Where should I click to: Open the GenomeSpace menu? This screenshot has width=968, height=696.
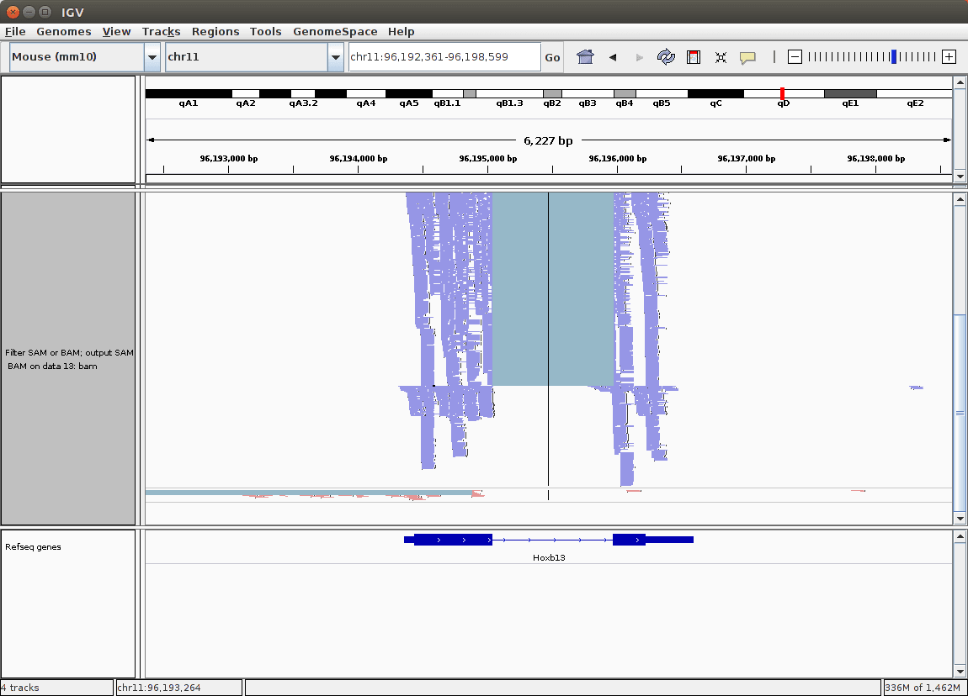335,31
